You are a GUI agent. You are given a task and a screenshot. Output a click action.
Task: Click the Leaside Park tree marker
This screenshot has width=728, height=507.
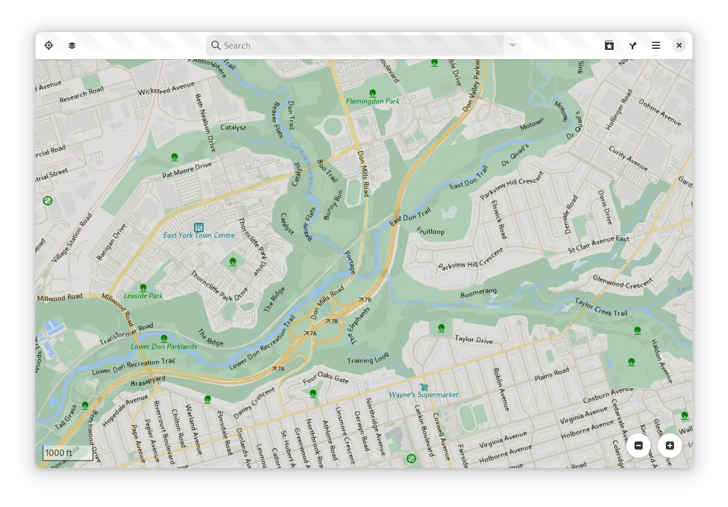point(143,287)
